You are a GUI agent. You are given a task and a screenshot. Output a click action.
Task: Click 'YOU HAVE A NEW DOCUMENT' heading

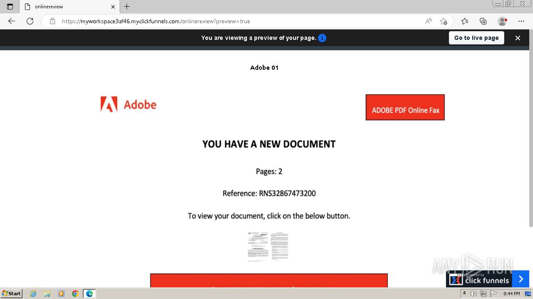269,144
